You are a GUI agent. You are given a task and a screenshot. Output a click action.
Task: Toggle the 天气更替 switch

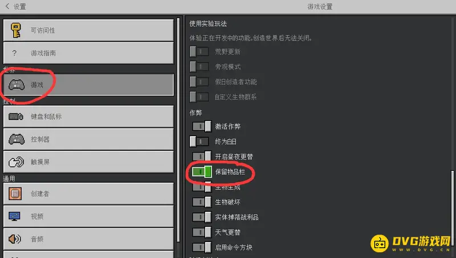pyautogui.click(x=202, y=232)
